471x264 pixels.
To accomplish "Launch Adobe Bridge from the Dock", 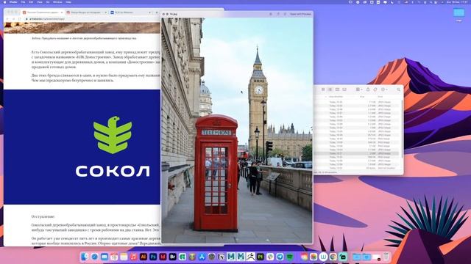I will (x=172, y=257).
